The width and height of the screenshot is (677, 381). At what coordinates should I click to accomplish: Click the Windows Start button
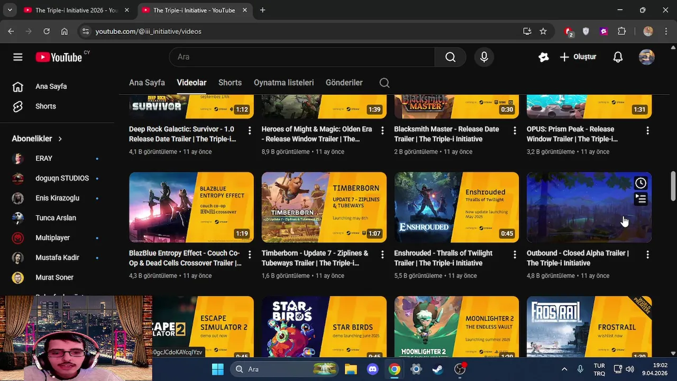pos(217,369)
